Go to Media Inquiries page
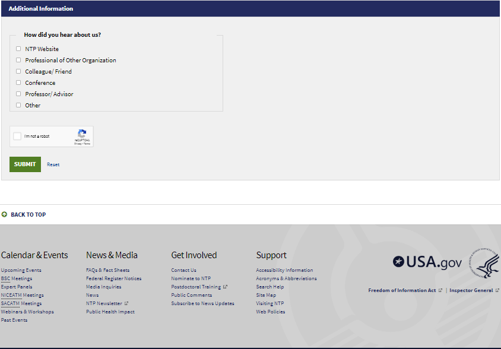Screen dimensions: 501x349 coord(103,287)
